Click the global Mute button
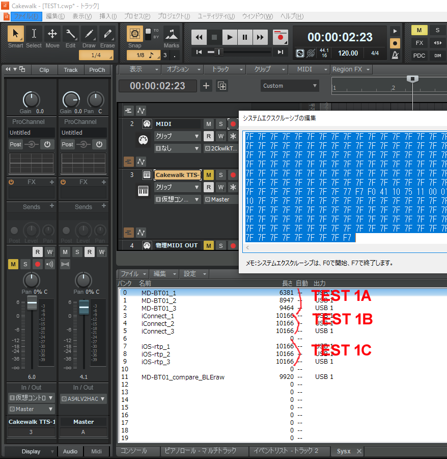 pos(419,30)
